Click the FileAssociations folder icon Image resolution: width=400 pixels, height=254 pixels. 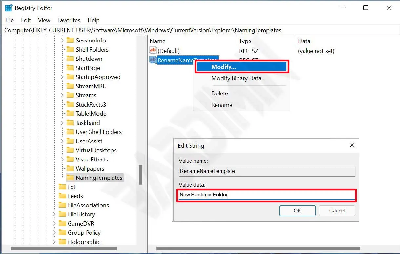[62, 205]
